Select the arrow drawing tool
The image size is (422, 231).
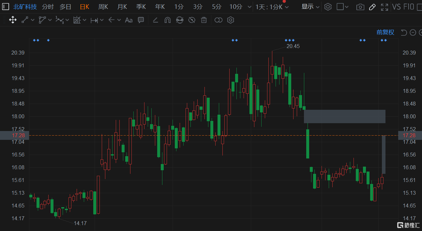112,20
